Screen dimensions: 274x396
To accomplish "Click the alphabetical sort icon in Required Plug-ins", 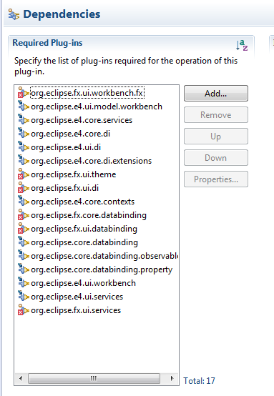I will [242, 45].
